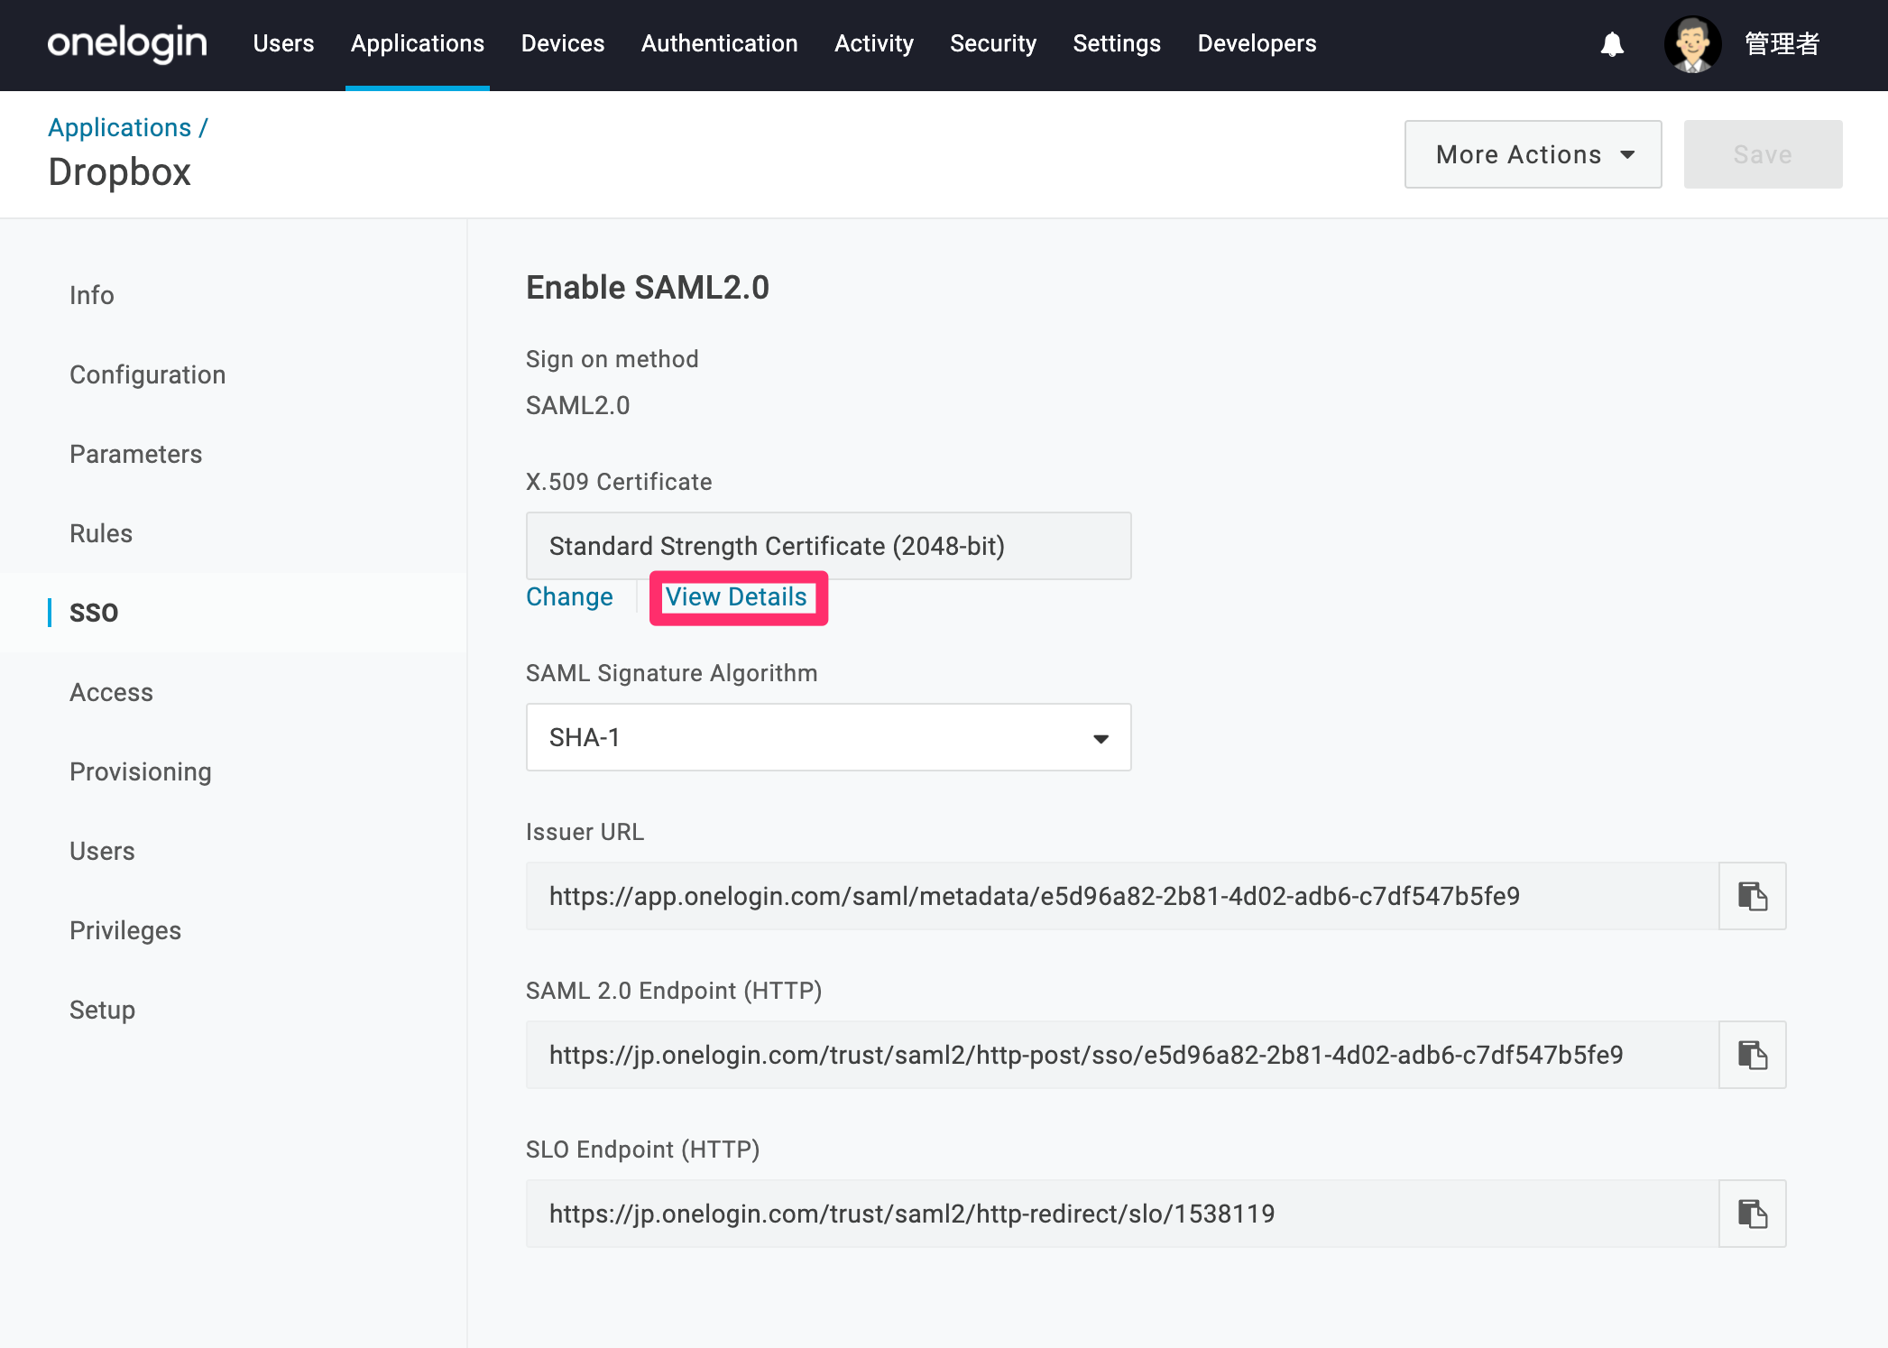Switch to the Setup tab

click(x=102, y=1010)
